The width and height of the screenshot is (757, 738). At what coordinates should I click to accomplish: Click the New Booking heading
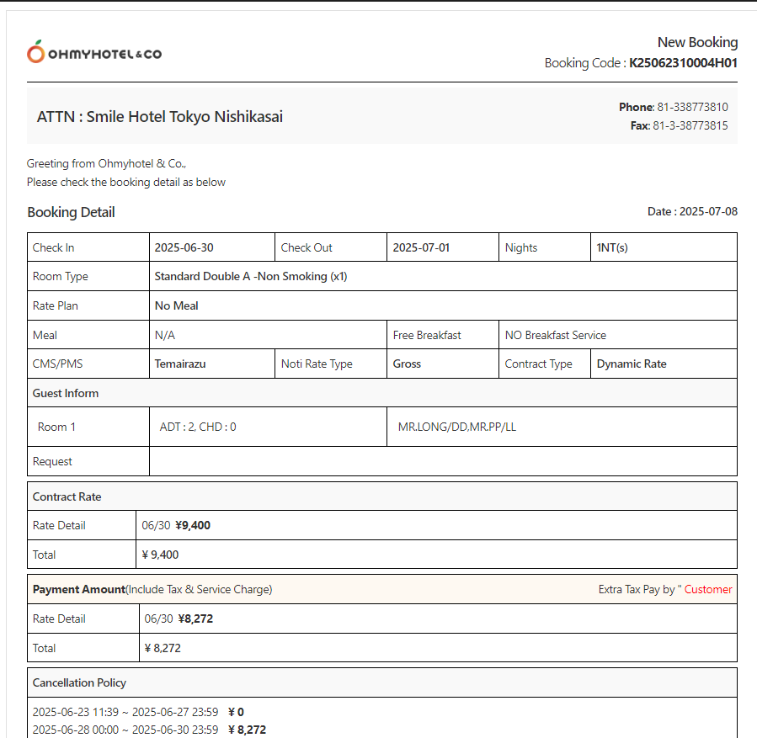[696, 42]
